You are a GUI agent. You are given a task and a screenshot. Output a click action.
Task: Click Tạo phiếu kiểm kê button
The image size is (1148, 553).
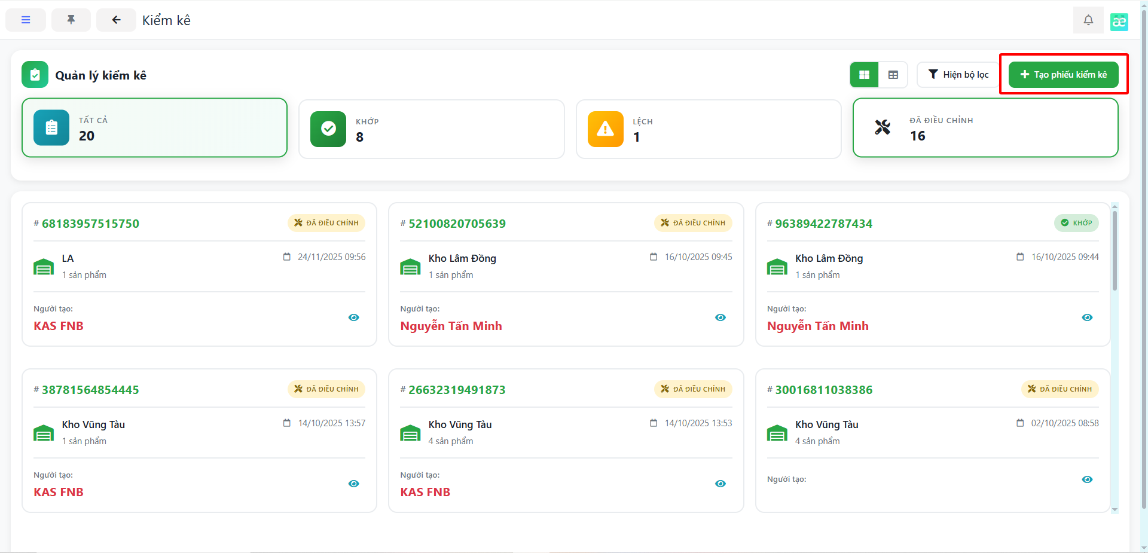coord(1063,75)
